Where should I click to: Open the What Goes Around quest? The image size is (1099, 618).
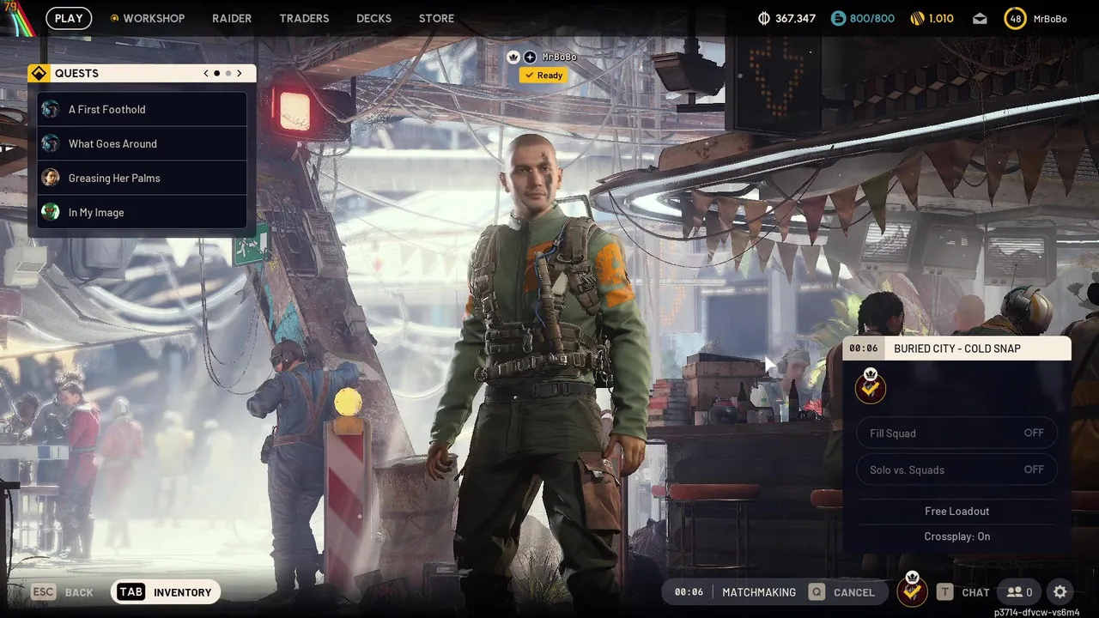[142, 143]
